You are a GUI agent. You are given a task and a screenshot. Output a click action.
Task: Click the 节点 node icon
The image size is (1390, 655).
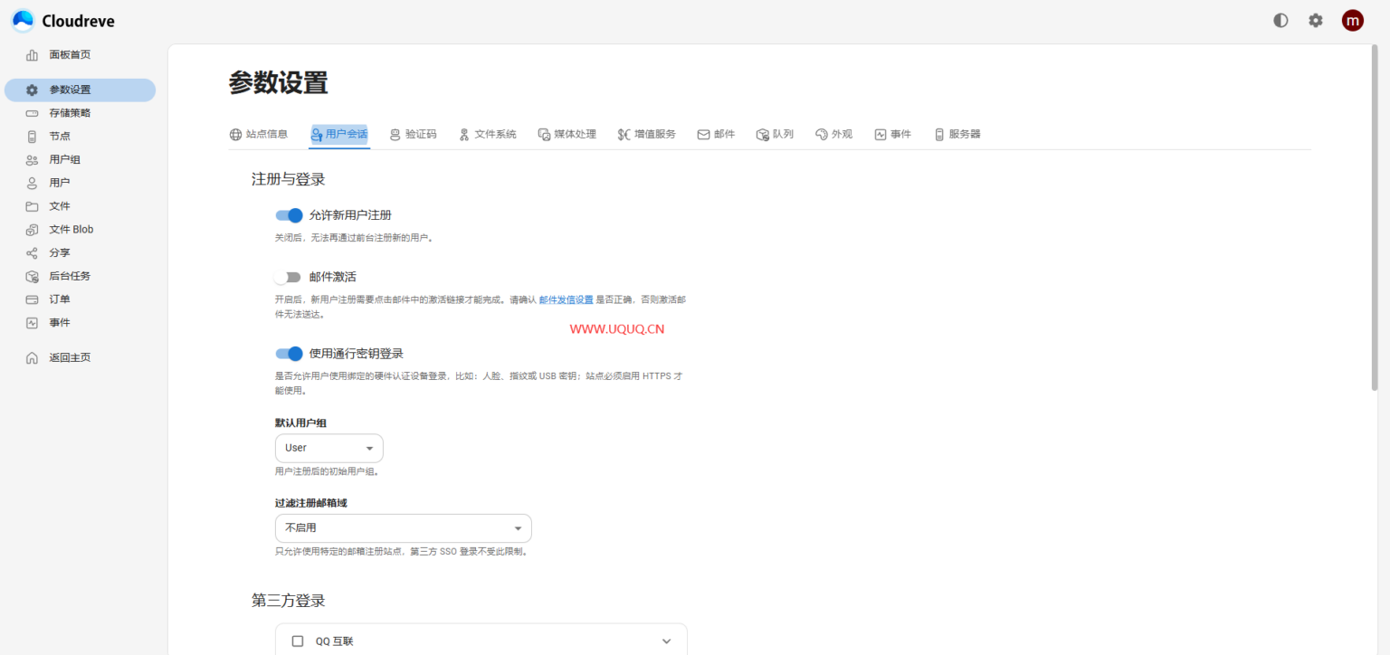point(33,137)
